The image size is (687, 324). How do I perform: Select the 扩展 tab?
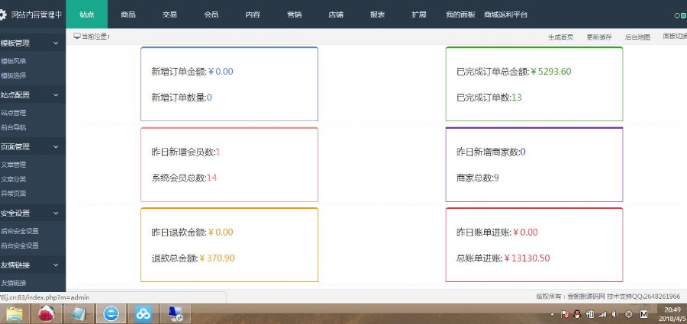click(419, 14)
